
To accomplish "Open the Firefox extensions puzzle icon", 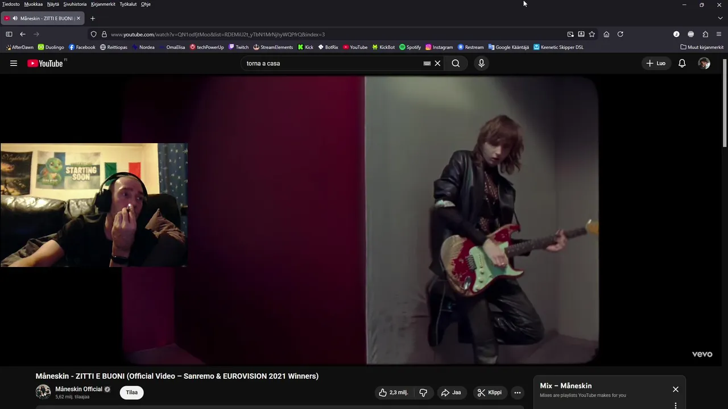I will (705, 34).
